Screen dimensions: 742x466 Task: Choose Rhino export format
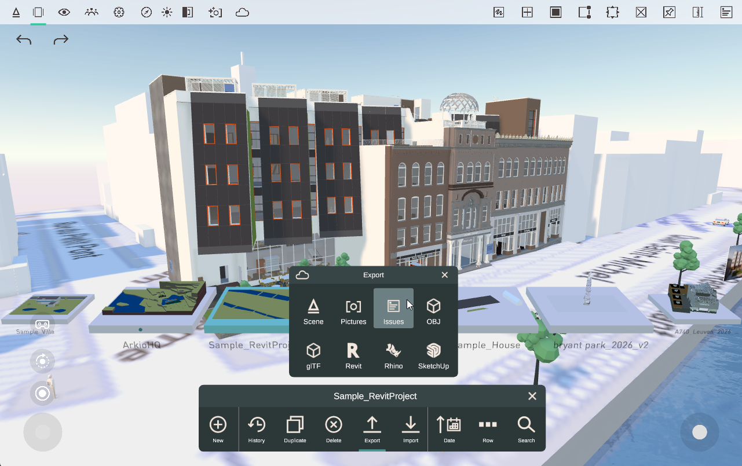393,356
